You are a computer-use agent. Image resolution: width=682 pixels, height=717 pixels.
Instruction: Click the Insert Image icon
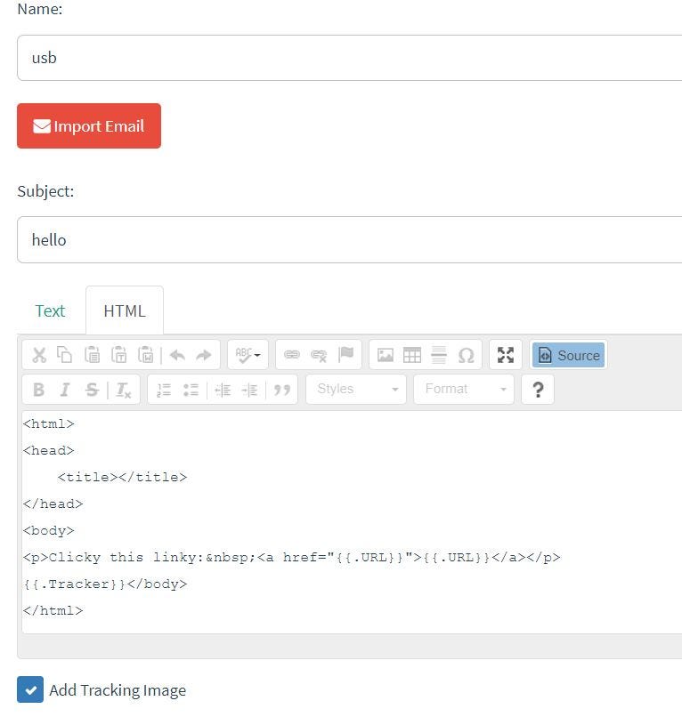point(385,355)
